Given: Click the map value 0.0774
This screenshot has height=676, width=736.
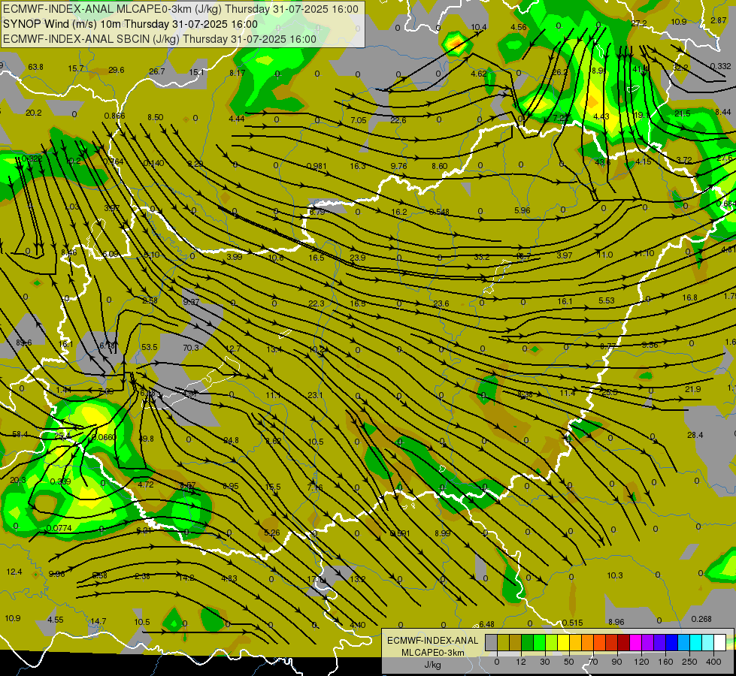Looking at the screenshot, I should coord(59,528).
